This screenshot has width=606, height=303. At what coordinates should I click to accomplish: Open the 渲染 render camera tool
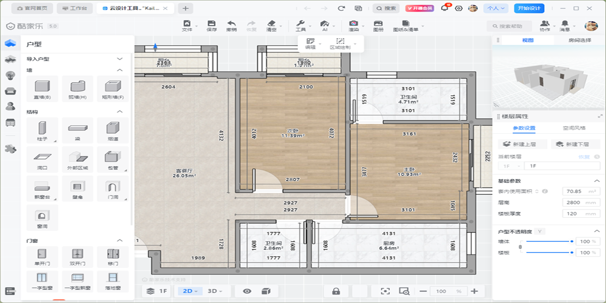(x=354, y=26)
